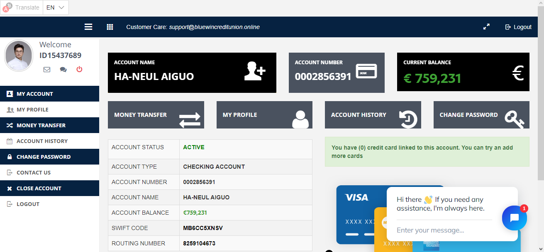
Task: Click the Money Transfer tile button
Action: tap(156, 115)
